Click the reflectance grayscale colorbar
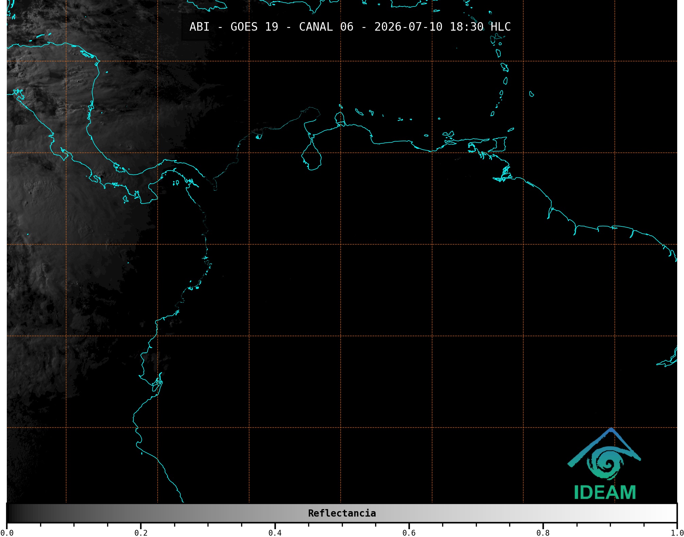684x537 pixels. click(x=342, y=513)
